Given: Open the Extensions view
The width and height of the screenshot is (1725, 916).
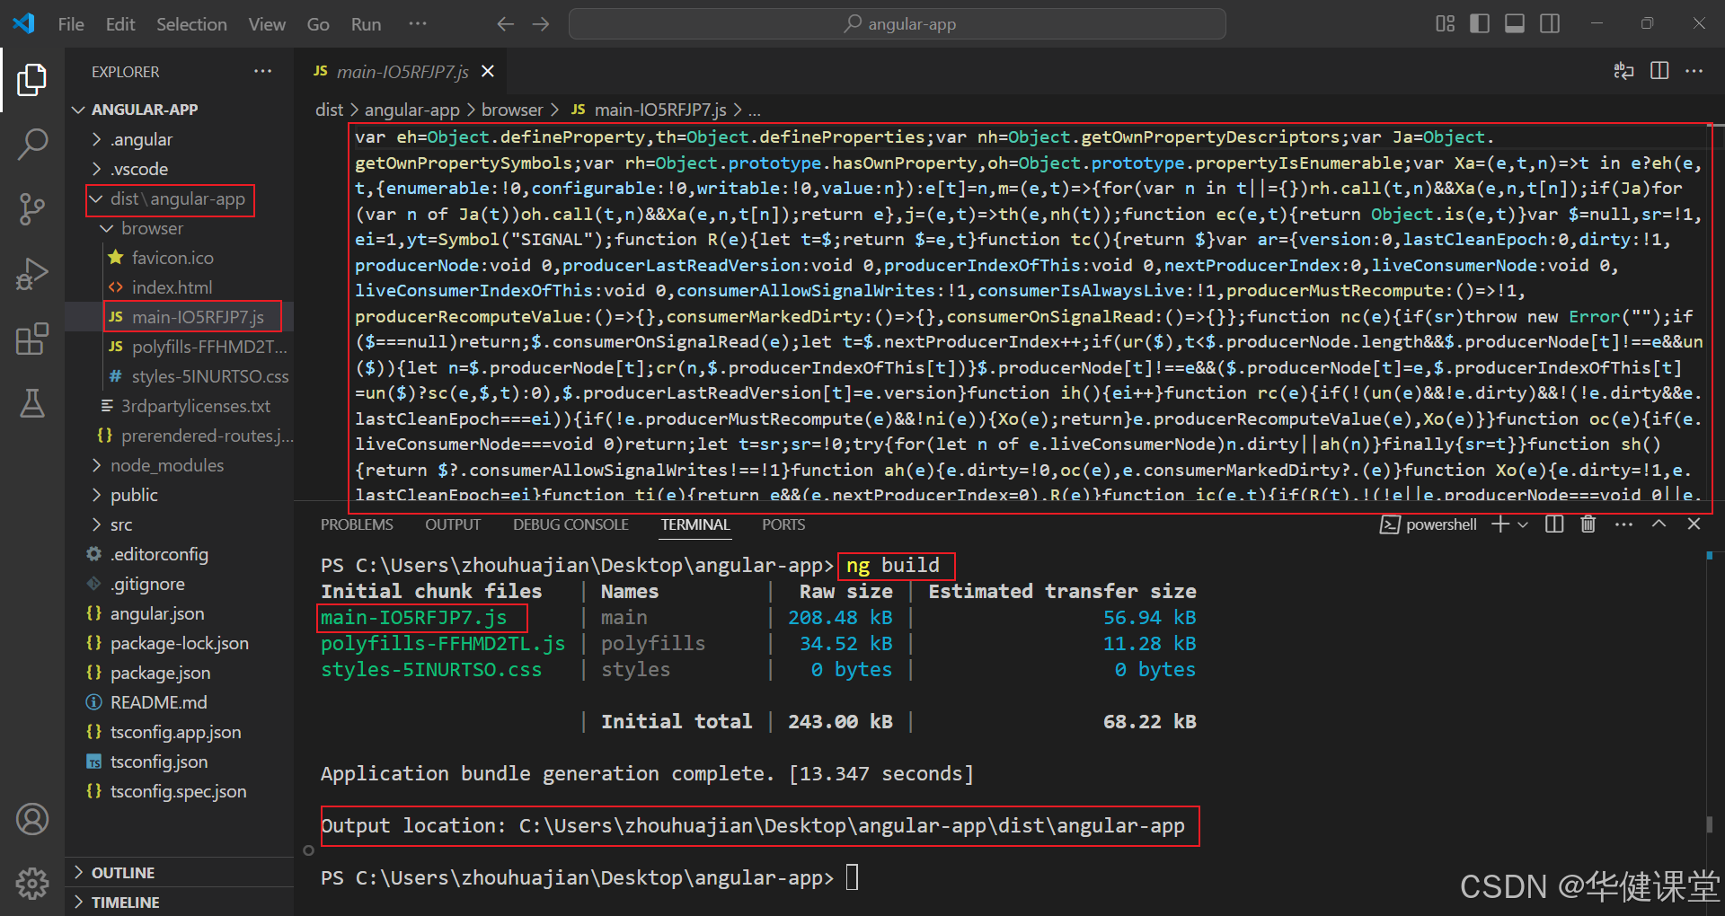Looking at the screenshot, I should (x=32, y=339).
